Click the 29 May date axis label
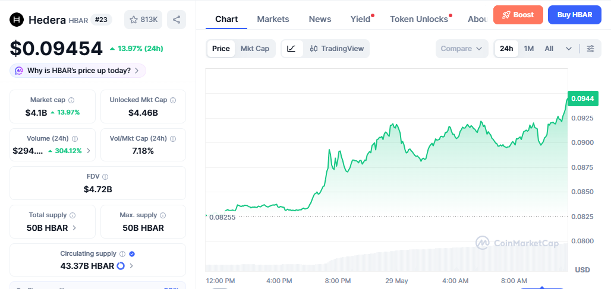This screenshot has height=289, width=611. coord(396,281)
